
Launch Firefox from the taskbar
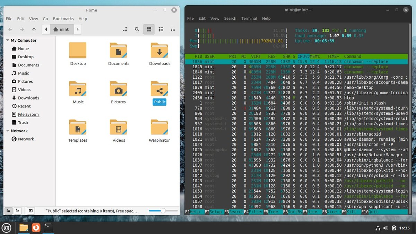36,227
